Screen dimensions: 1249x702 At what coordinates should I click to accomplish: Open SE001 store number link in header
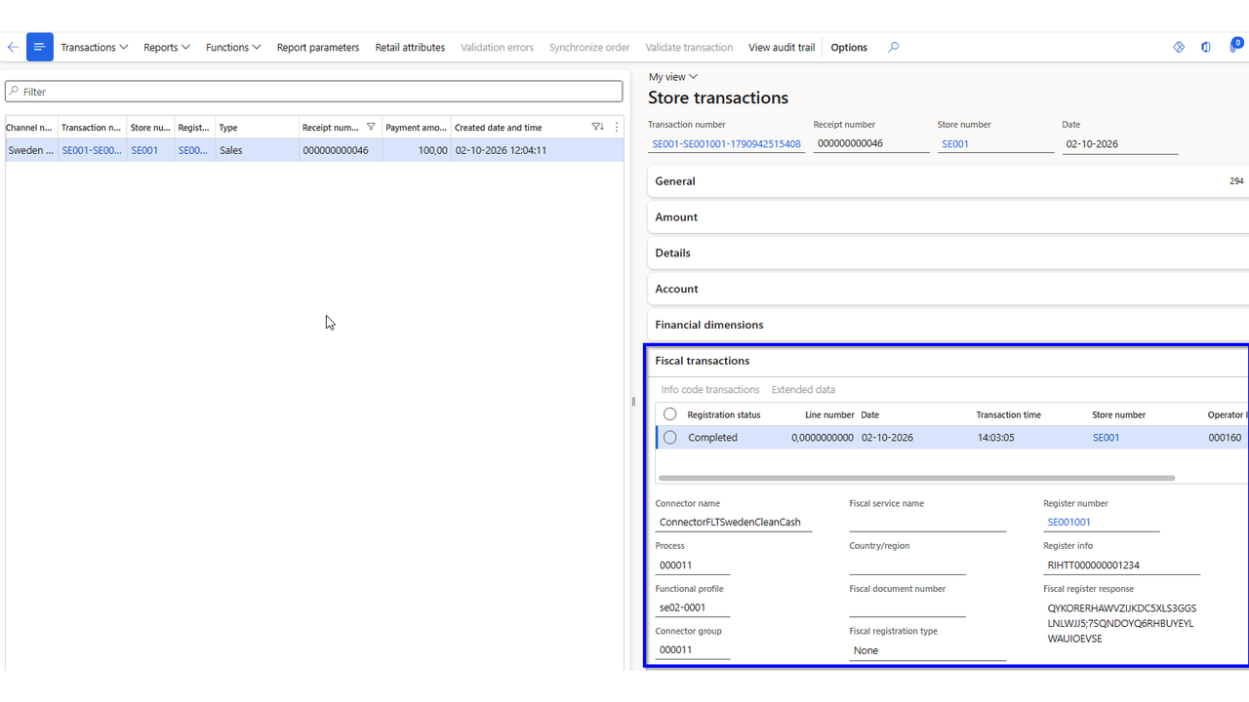955,143
